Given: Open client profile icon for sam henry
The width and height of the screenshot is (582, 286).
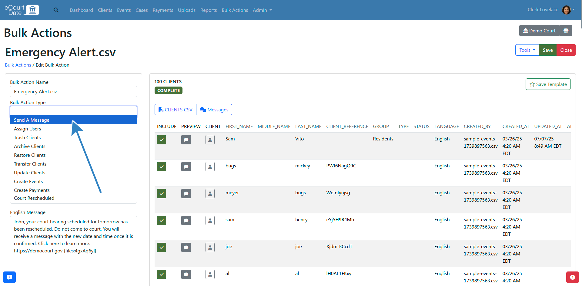Looking at the screenshot, I should pyautogui.click(x=210, y=220).
